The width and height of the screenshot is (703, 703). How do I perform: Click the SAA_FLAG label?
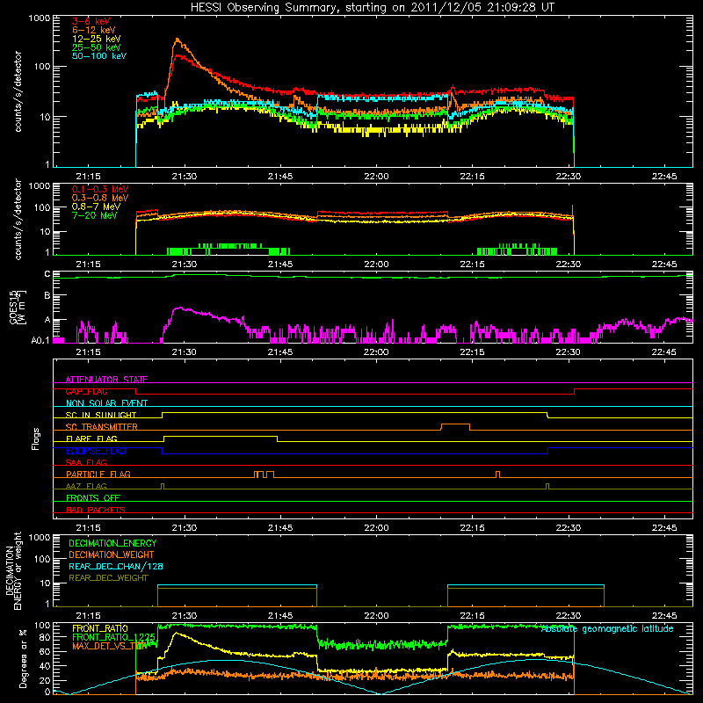pos(86,462)
